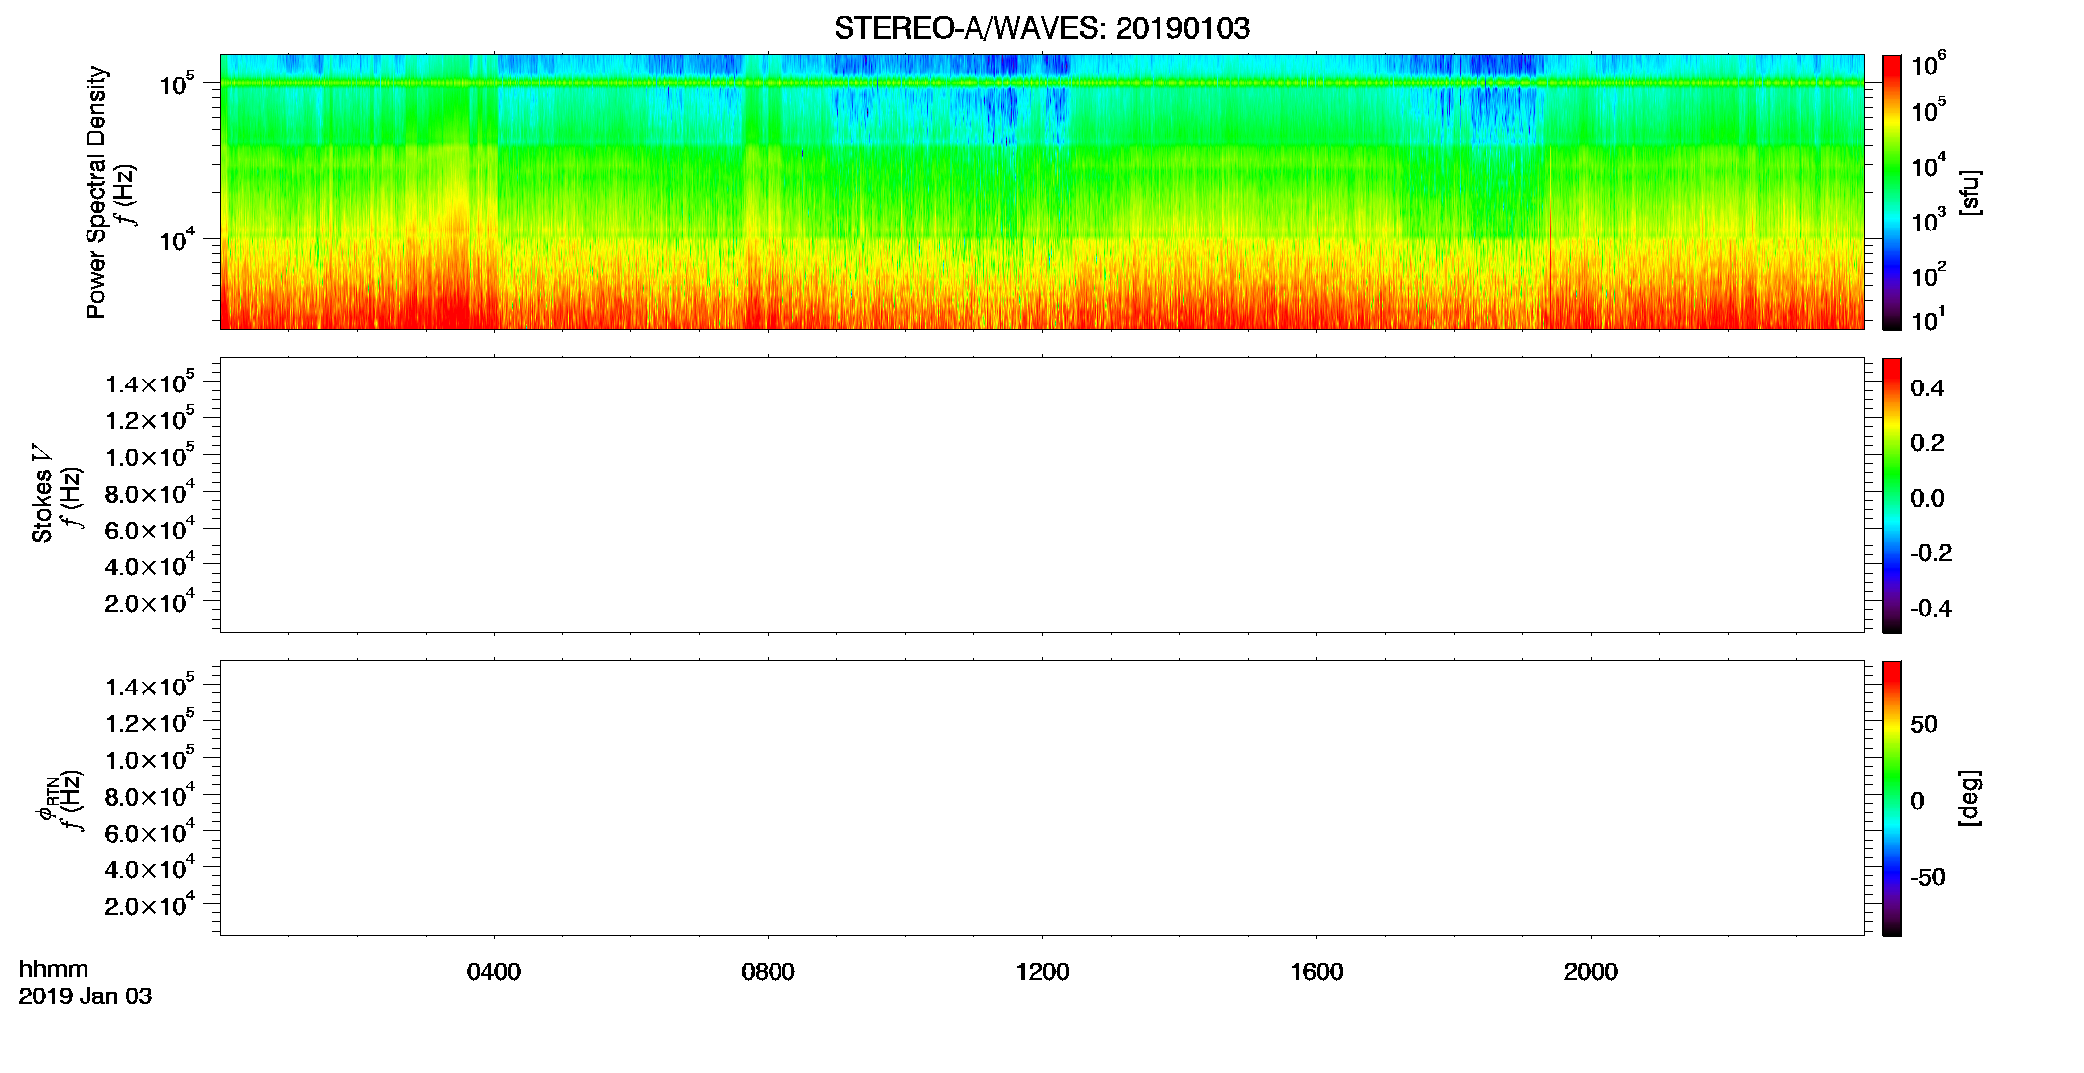Click the power spectral density colorbar
The image size is (2084, 1073).
click(x=1892, y=192)
